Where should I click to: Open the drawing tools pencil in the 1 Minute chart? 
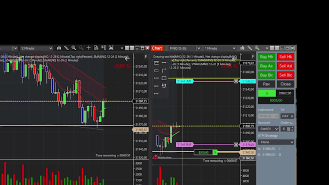tap(250, 48)
